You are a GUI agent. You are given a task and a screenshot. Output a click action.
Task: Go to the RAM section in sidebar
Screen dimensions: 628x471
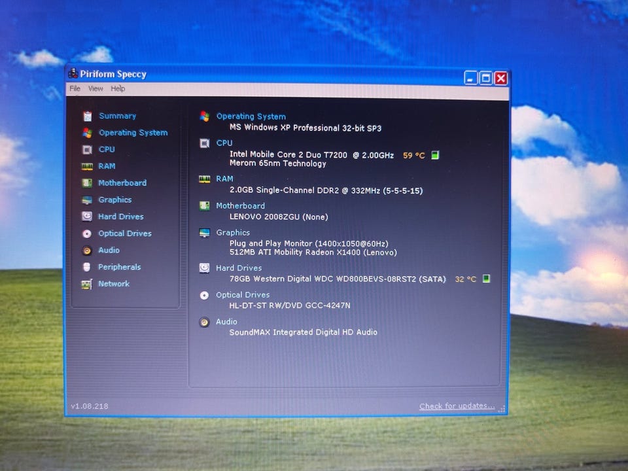coord(107,166)
